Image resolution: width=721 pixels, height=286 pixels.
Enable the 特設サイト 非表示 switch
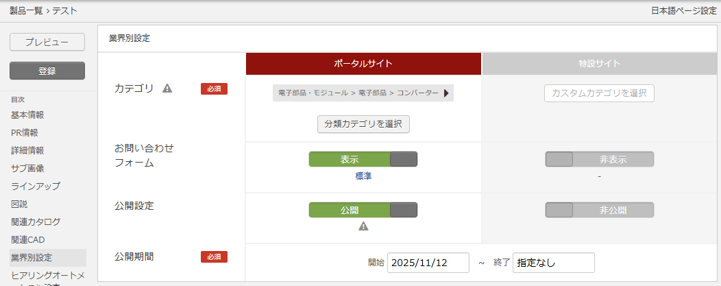click(x=599, y=159)
